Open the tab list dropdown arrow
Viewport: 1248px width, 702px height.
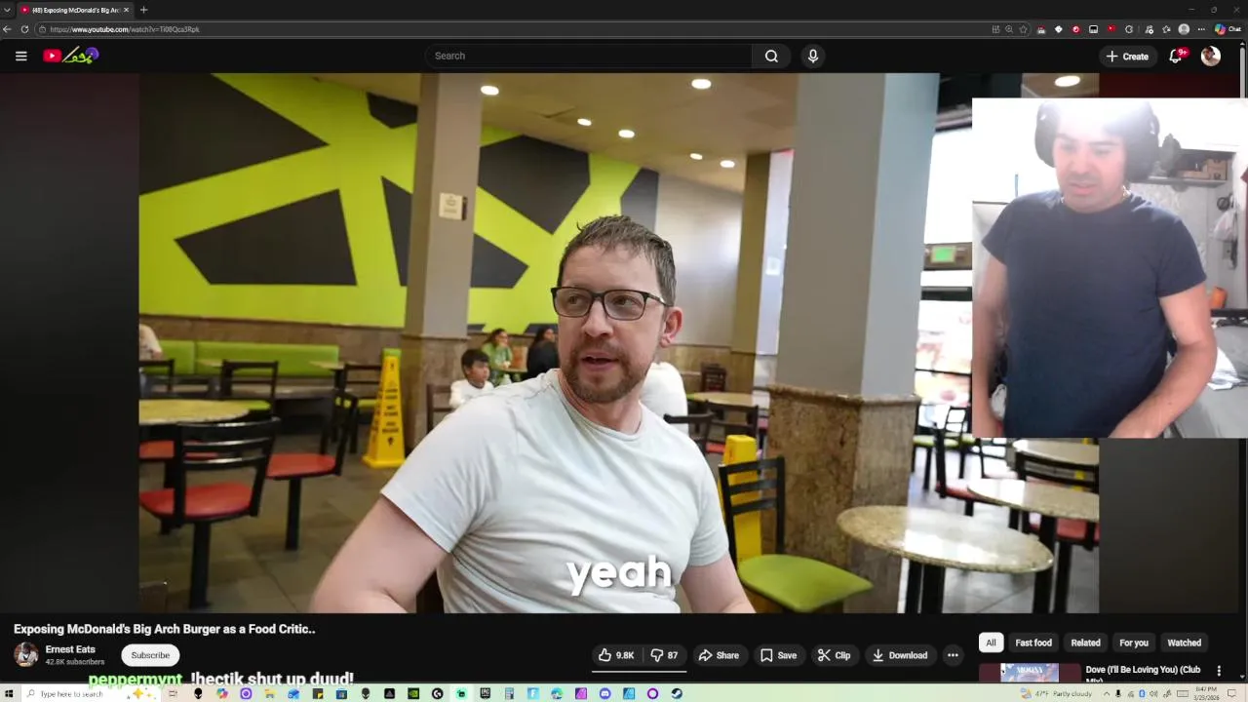coord(7,10)
